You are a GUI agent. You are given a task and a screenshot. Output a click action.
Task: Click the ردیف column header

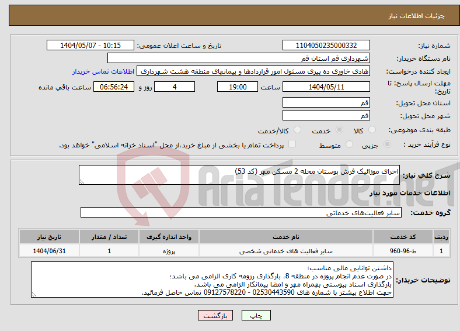click(x=441, y=237)
